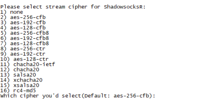Click the salsa20 option line
Viewport: 198px width, 107px height.
18,75
